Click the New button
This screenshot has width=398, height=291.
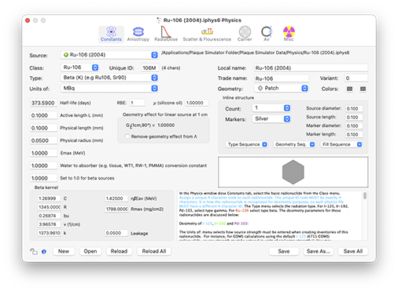pyautogui.click(x=64, y=251)
